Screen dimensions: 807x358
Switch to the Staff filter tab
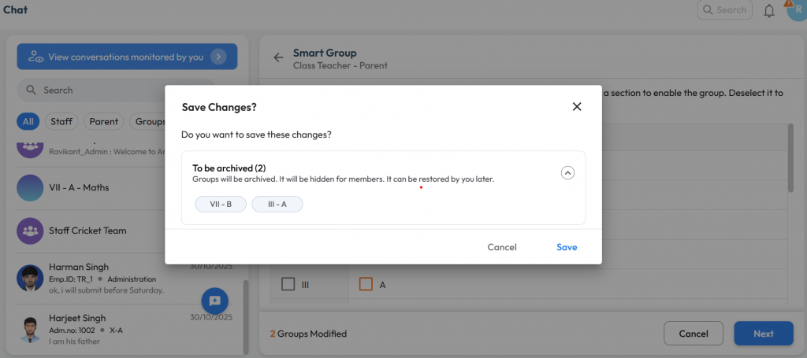pos(61,122)
